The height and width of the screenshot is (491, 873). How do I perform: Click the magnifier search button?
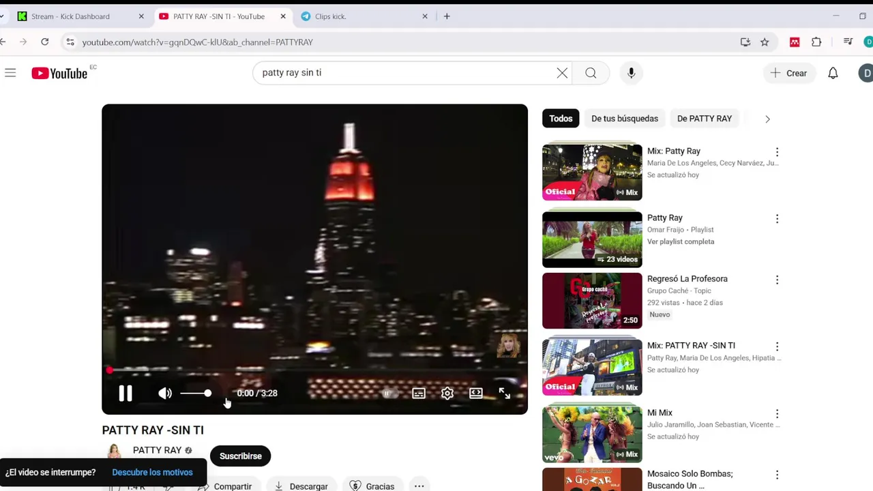point(591,73)
